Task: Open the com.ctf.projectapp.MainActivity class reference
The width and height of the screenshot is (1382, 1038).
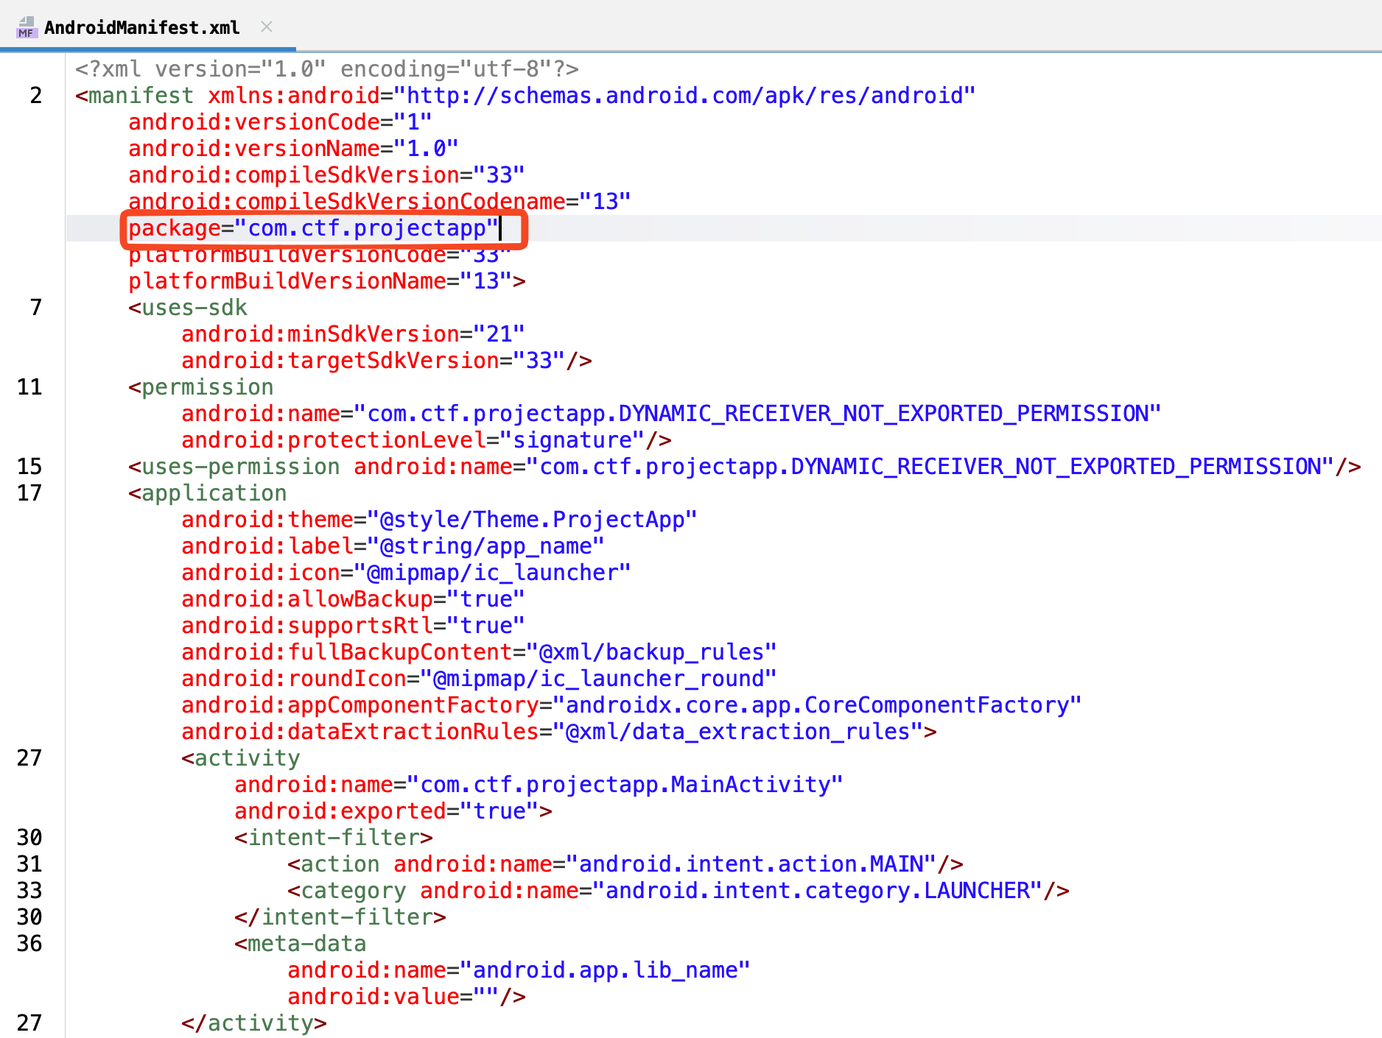Action: tap(631, 785)
